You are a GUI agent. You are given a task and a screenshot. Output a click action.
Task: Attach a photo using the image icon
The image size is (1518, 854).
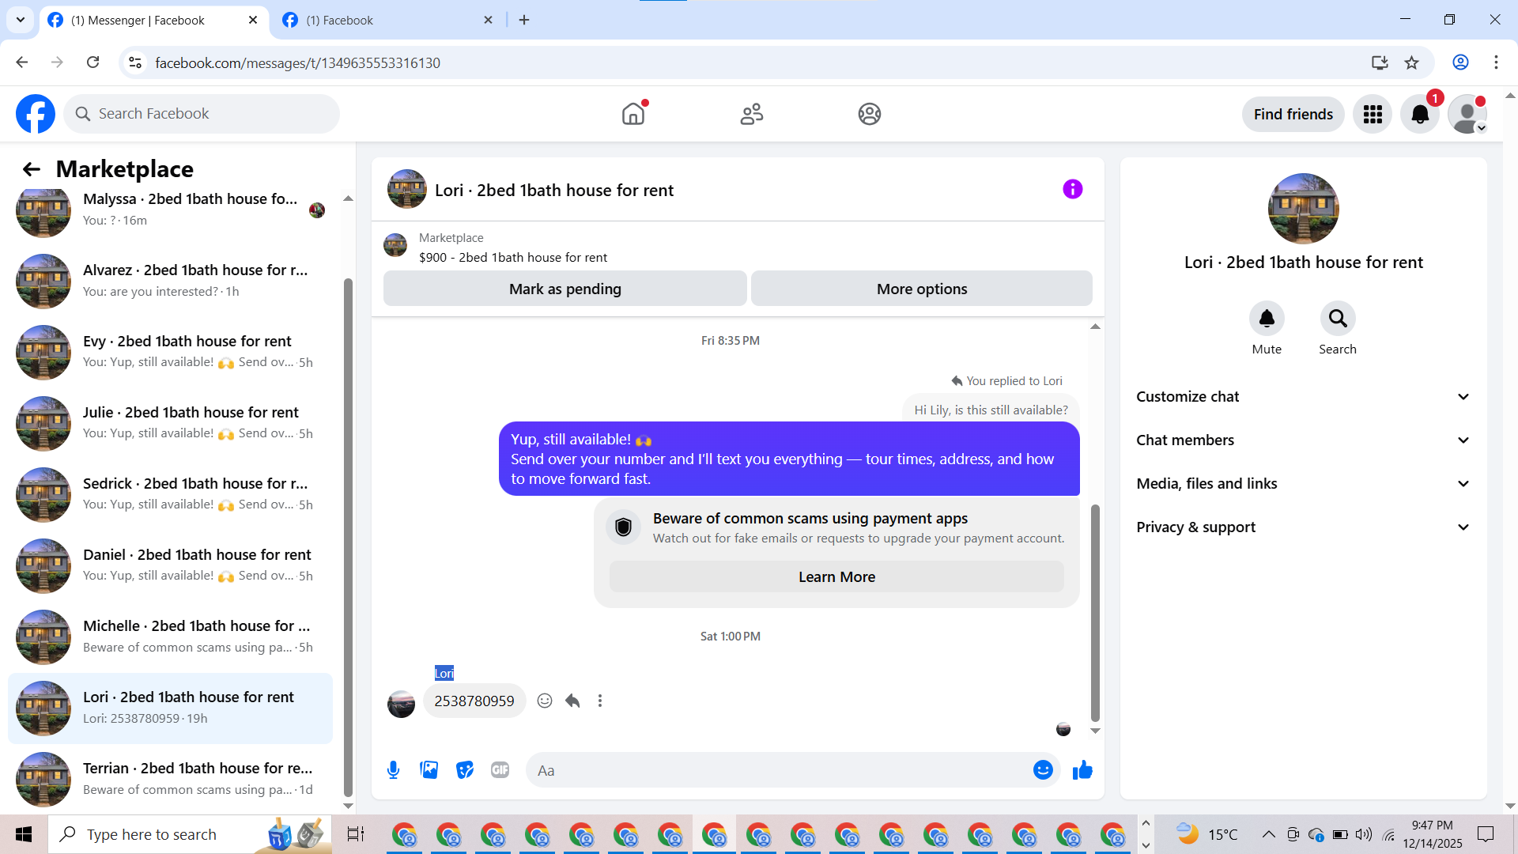[429, 770]
